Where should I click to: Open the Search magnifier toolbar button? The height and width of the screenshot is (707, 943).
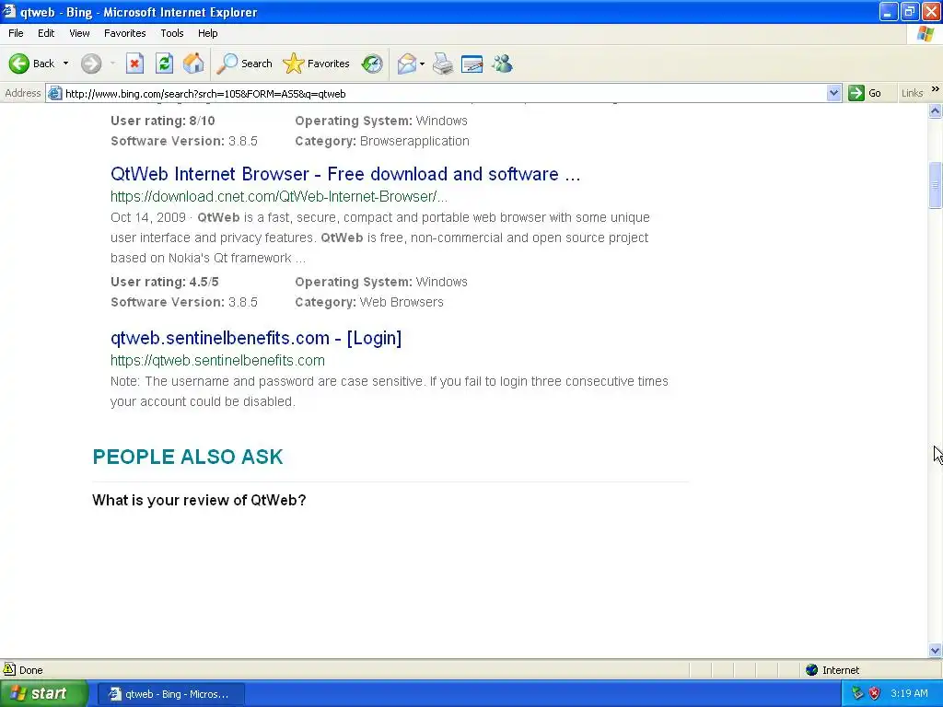(244, 64)
